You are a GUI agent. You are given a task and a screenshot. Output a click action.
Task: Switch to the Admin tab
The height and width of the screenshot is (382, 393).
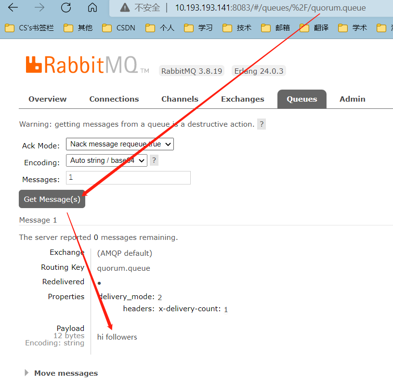353,99
